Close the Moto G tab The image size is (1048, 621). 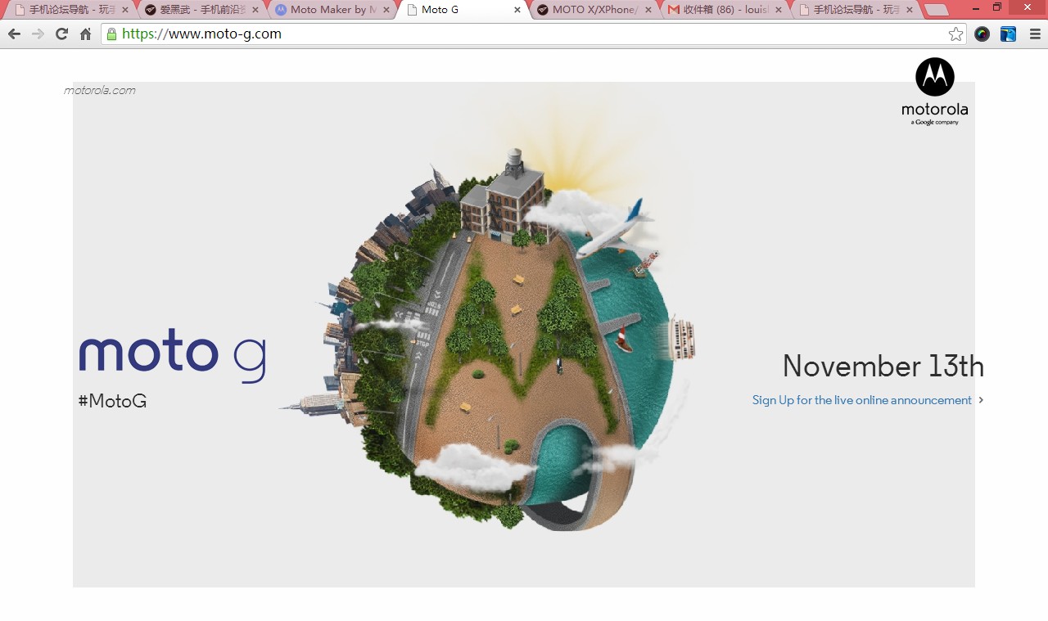[517, 10]
